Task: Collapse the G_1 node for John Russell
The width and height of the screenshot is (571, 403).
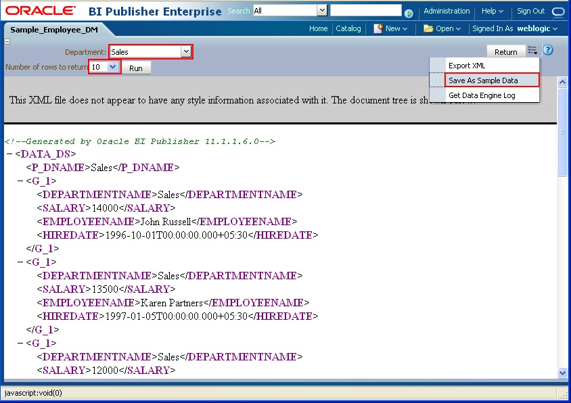Action: pyautogui.click(x=20, y=181)
